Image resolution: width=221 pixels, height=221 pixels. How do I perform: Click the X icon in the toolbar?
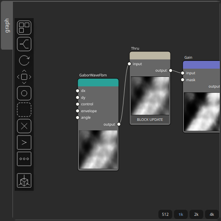point(24,126)
